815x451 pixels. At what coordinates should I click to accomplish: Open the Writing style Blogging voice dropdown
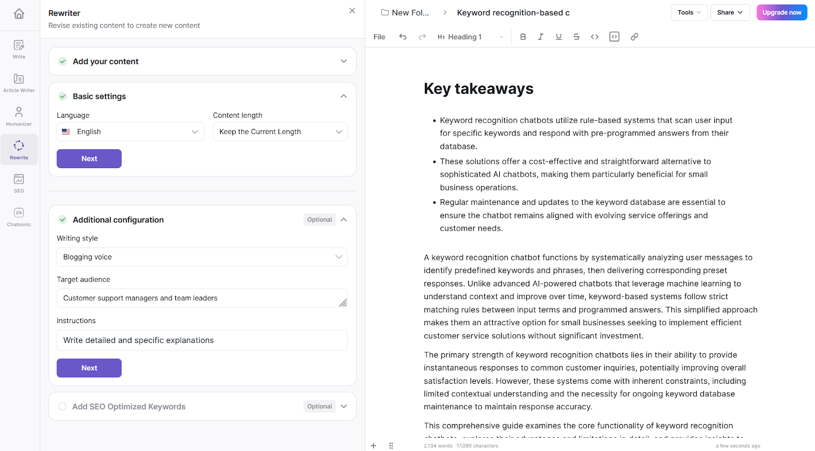coord(202,257)
